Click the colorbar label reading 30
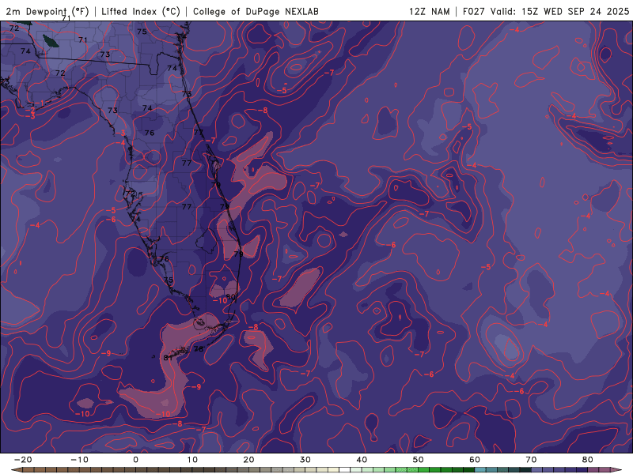 (305, 460)
